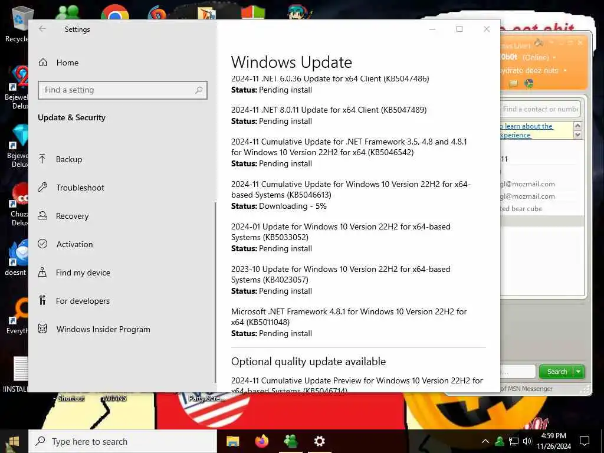
Task: Select the .NET Framework 4.8.1 KB5011048 entry
Action: click(349, 322)
